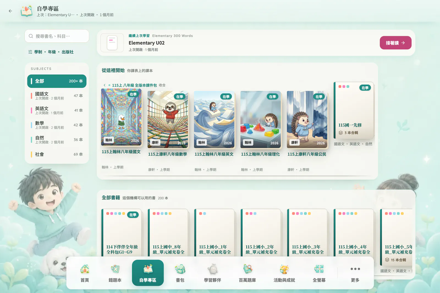Go back with the arrow icon
The image size is (440, 293).
[10, 11]
